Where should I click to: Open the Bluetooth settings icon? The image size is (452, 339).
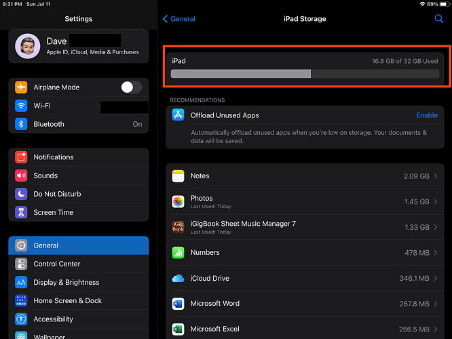click(x=21, y=124)
